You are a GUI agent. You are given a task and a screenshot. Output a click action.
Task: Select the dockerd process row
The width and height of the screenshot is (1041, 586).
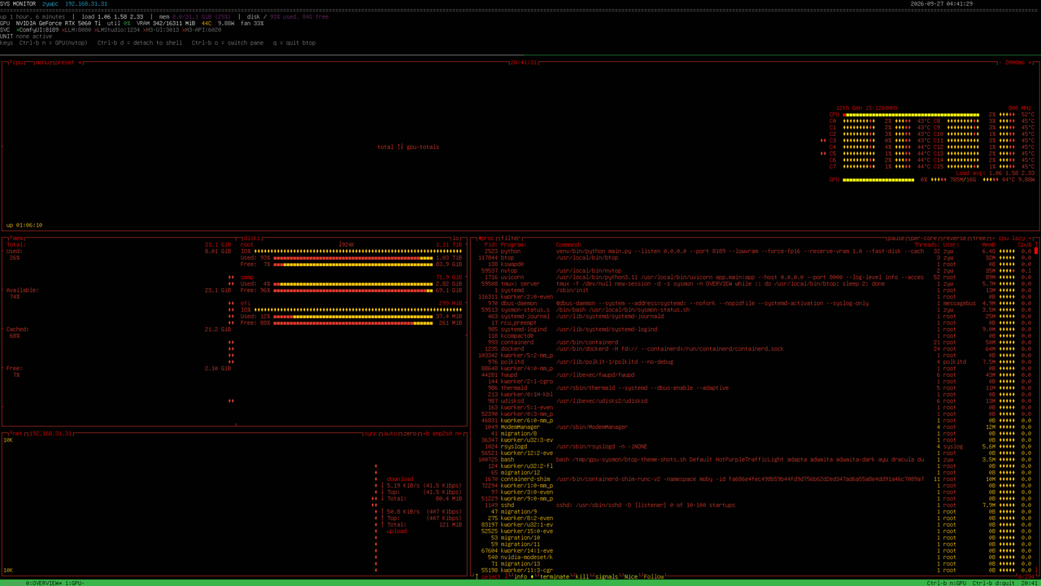pyautogui.click(x=753, y=348)
